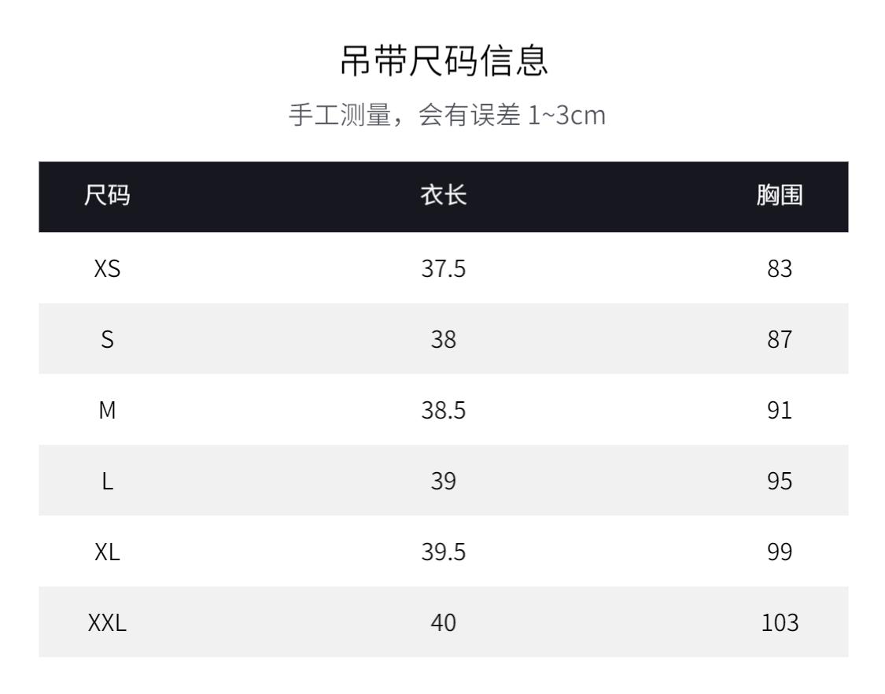Click the 胸围 column header
The width and height of the screenshot is (885, 694).
pos(779,197)
